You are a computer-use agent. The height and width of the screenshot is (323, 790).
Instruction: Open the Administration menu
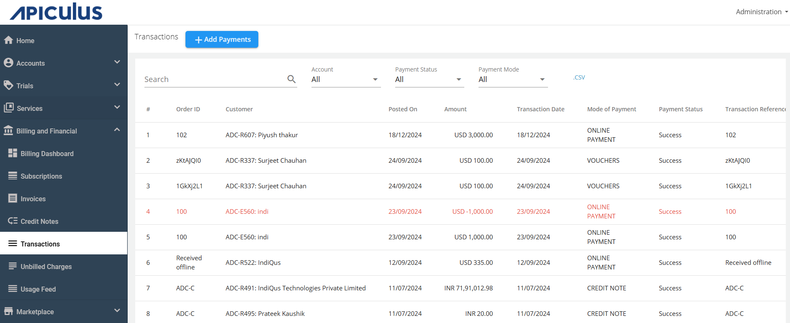tap(761, 12)
